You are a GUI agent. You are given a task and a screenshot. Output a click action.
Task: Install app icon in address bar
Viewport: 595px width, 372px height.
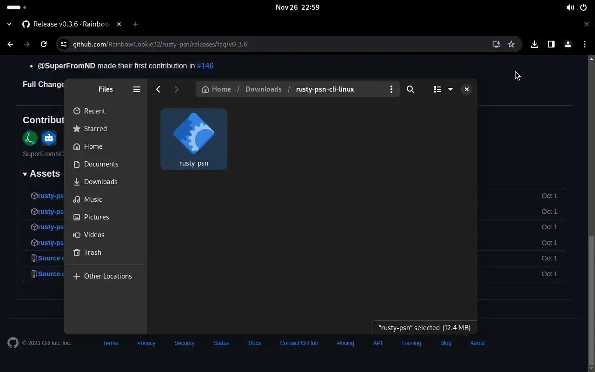(496, 44)
